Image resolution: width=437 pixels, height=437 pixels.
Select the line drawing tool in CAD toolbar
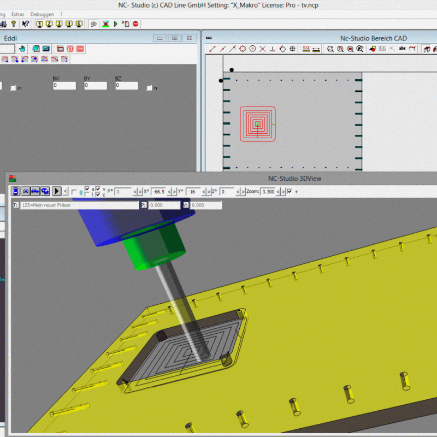click(214, 49)
